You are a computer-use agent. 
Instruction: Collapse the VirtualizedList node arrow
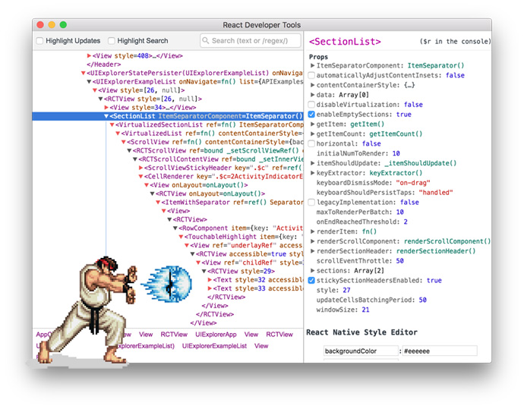pos(118,134)
